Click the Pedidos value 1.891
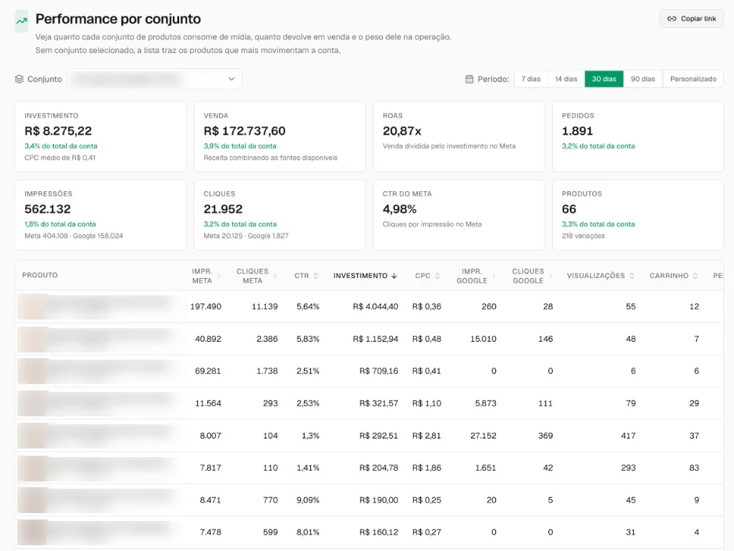This screenshot has height=551, width=734. coord(577,131)
